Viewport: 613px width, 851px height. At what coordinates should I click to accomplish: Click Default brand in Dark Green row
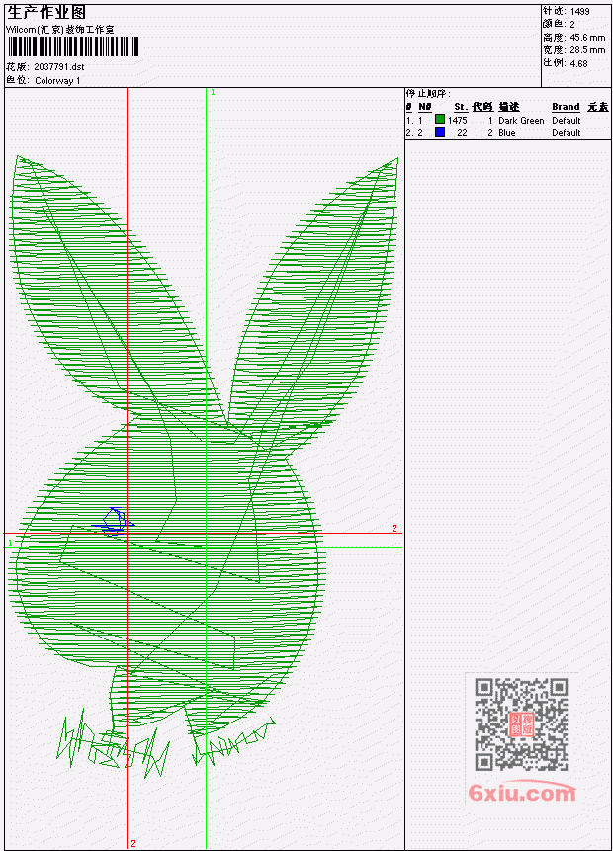567,121
